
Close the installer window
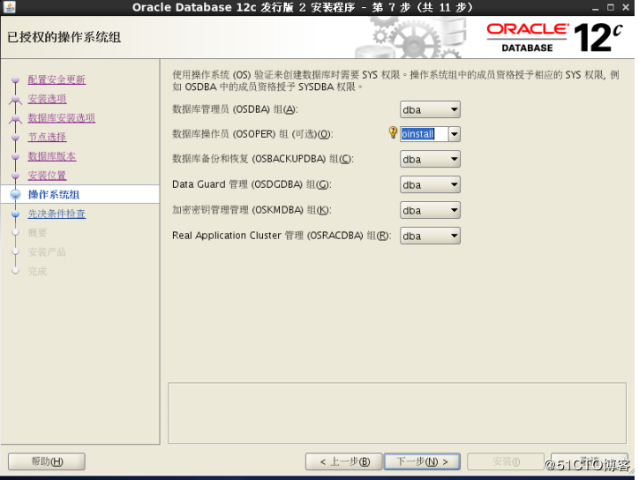(626, 7)
